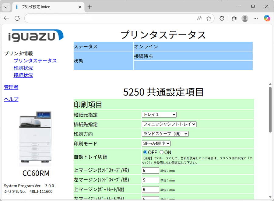Viewport: 274px width, 201px height.
Task: Click the browser back arrow
Action: coord(6,18)
